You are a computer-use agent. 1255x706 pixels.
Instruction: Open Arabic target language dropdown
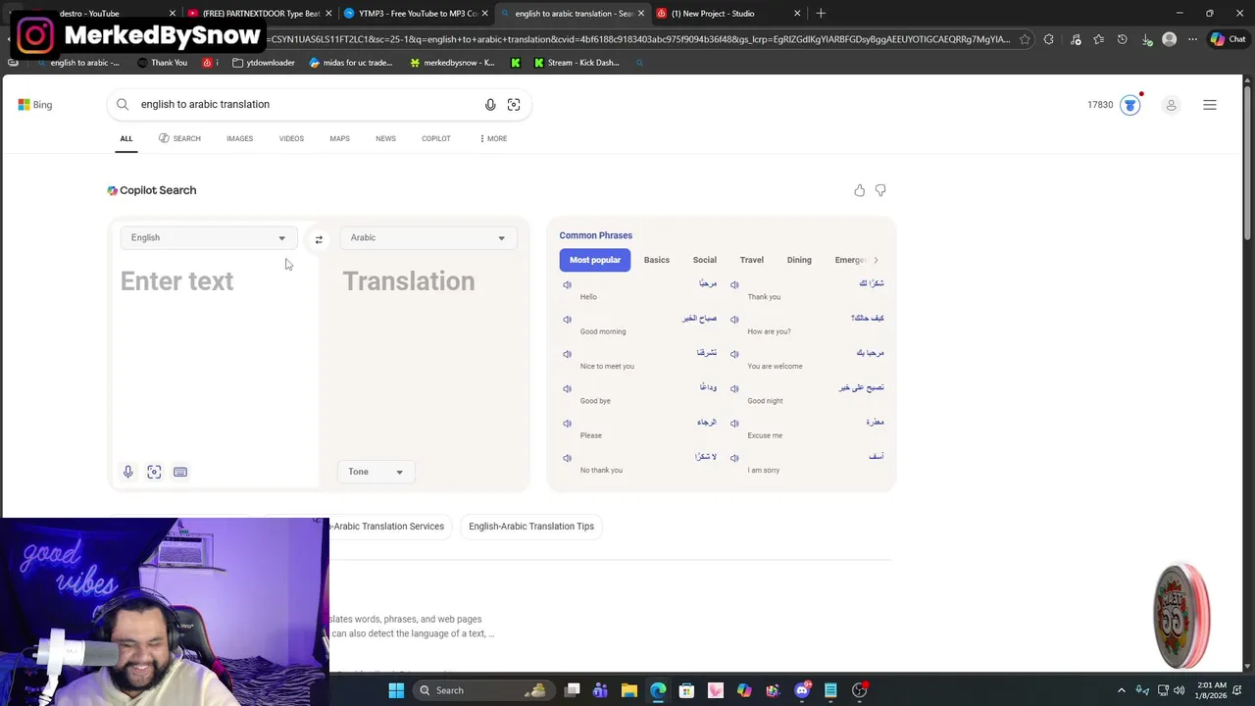tap(427, 237)
